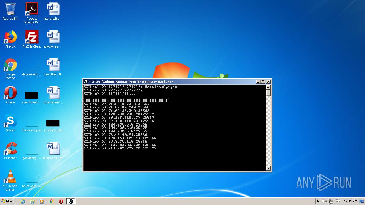Click the console scrollbar down arrow
This screenshot has width=365, height=205.
pyautogui.click(x=268, y=168)
